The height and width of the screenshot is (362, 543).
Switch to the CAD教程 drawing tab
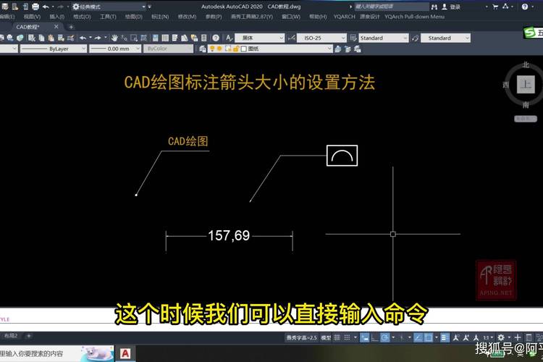click(x=28, y=27)
